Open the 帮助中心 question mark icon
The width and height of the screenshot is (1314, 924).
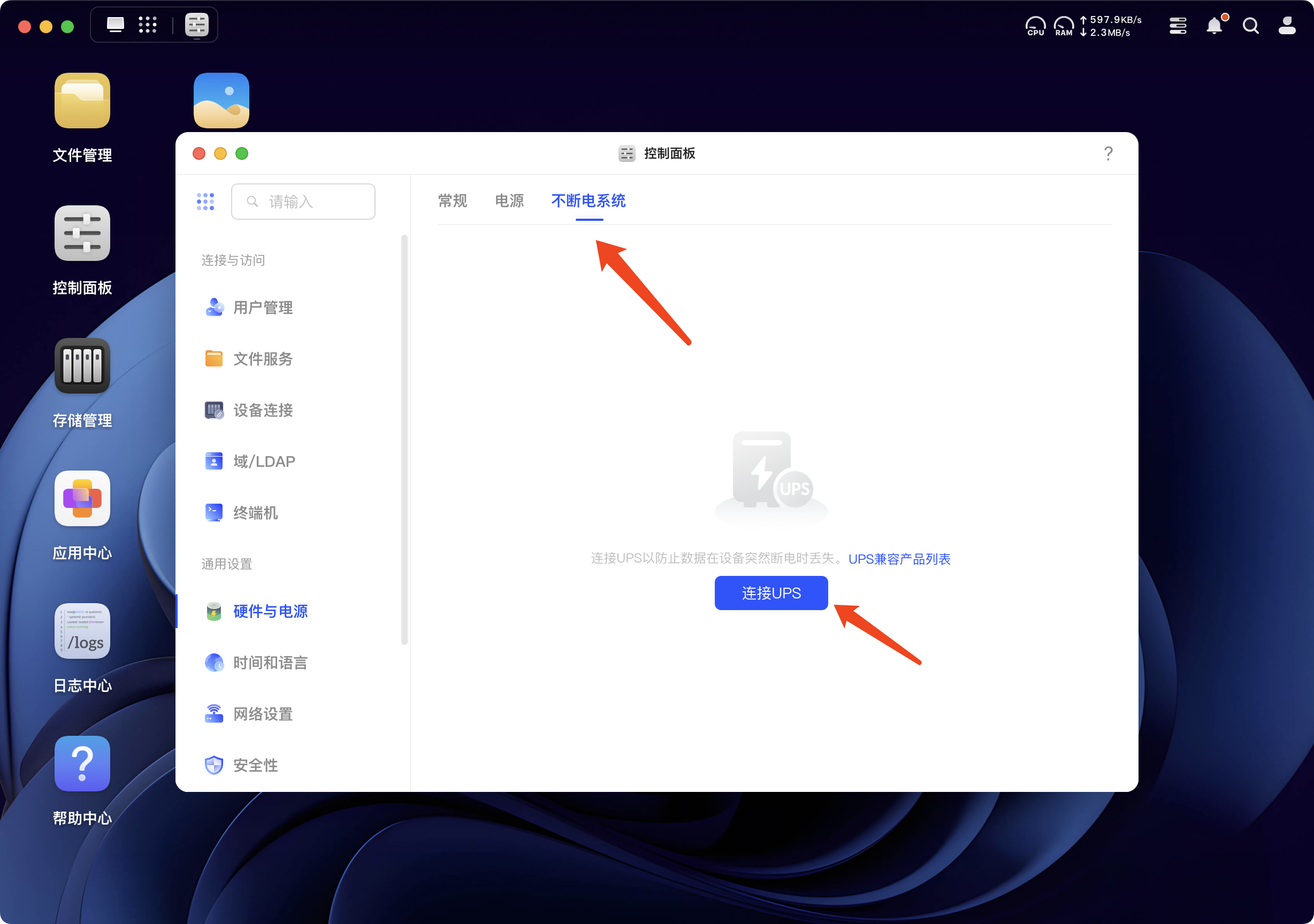click(82, 764)
